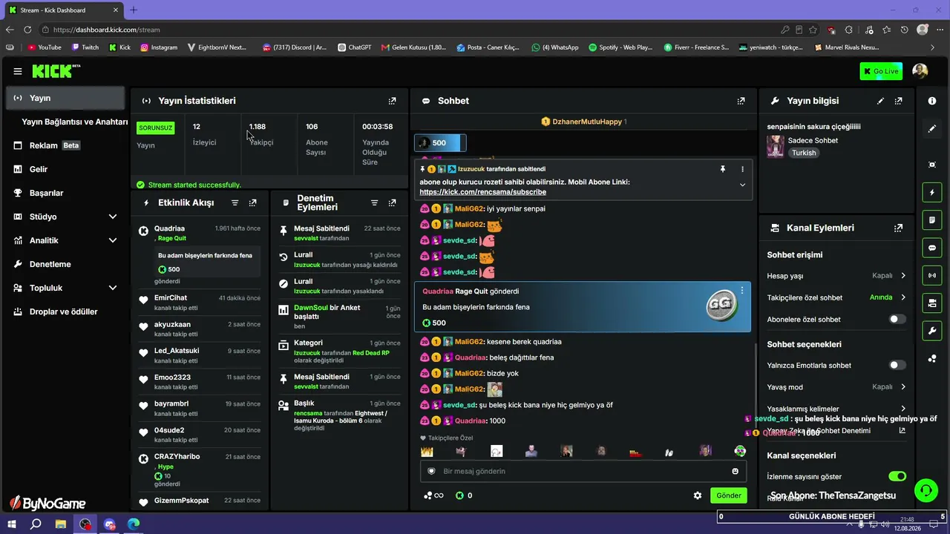Open Windows taskbar search
This screenshot has height=534, width=950.
[36, 524]
